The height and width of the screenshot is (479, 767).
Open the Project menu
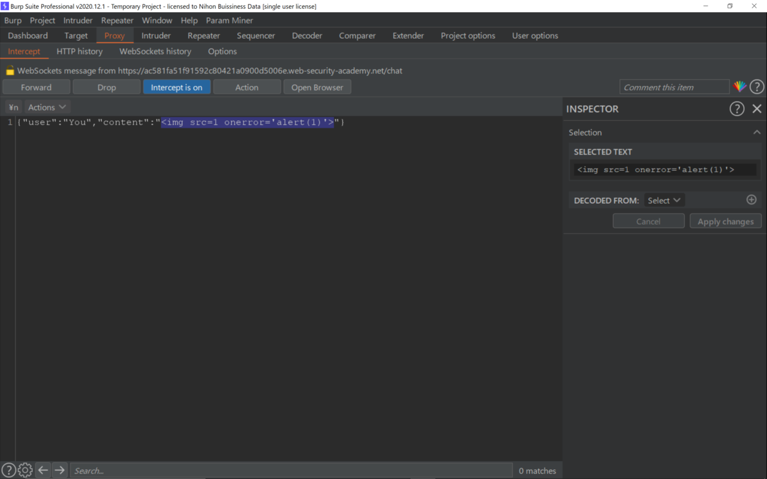[42, 20]
